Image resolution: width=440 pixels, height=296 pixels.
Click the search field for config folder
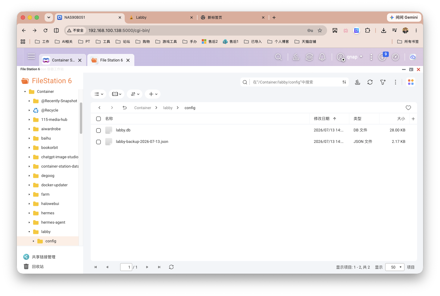(x=296, y=82)
